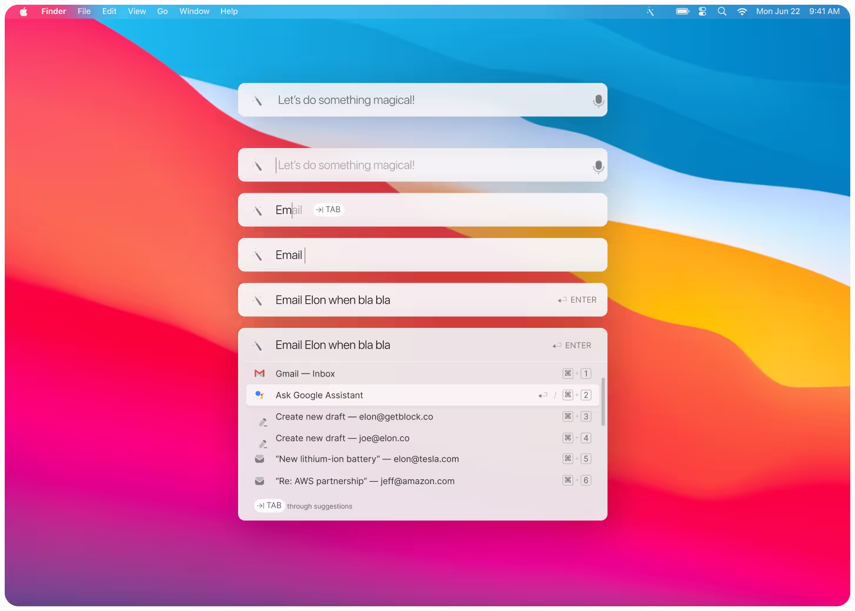Open the Edit menu
Viewport: 855px width, 611px height.
[109, 11]
